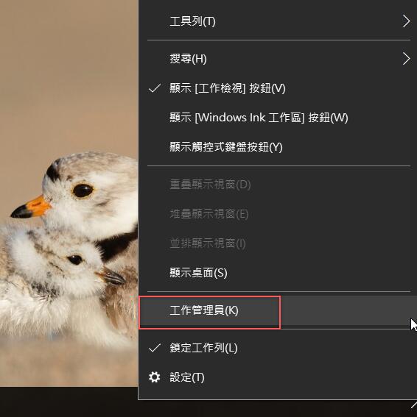Viewport: 417px width, 417px height.
Task: Click the gear icon next to 設定
Action: point(155,377)
